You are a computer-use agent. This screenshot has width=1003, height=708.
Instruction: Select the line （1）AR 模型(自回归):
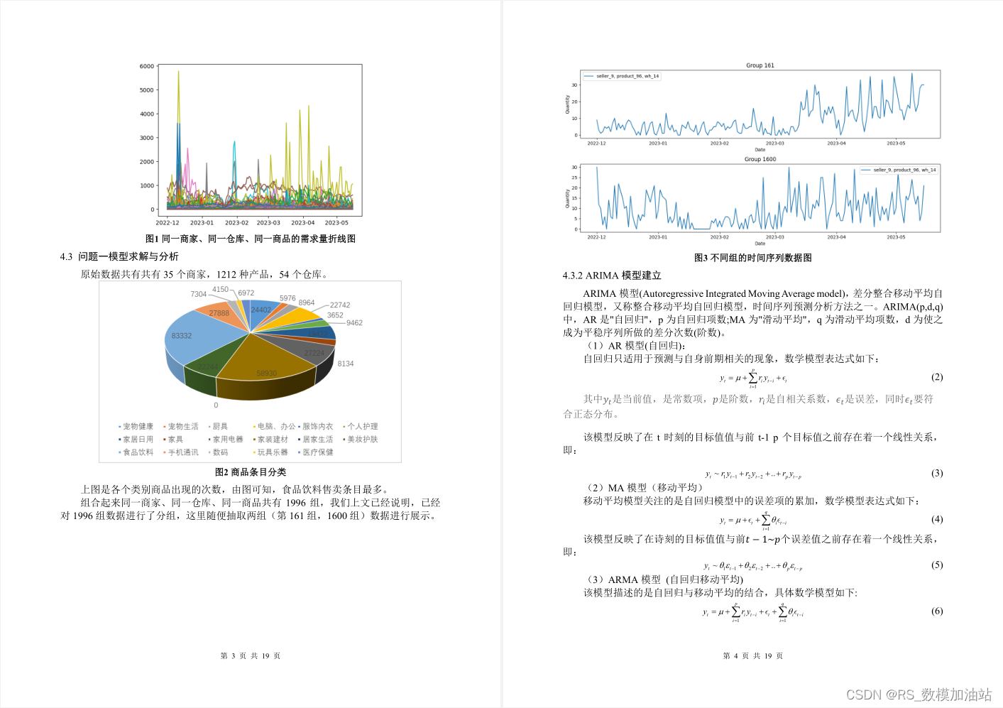coord(635,346)
